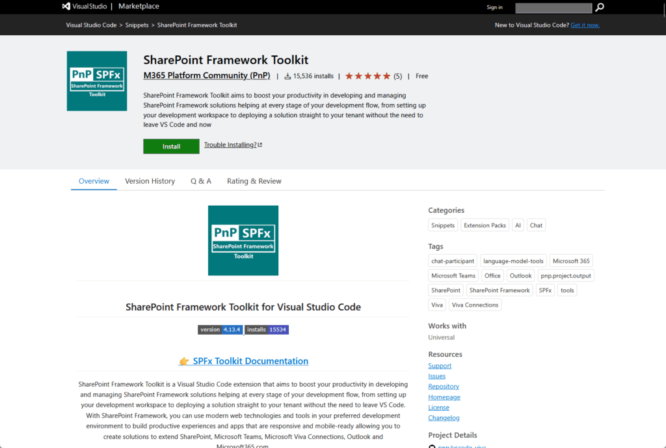Viewport: 666px width, 448px height.
Task: Click the SPFx tag
Action: tap(545, 290)
